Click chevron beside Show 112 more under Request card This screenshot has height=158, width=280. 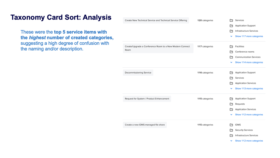(231, 115)
